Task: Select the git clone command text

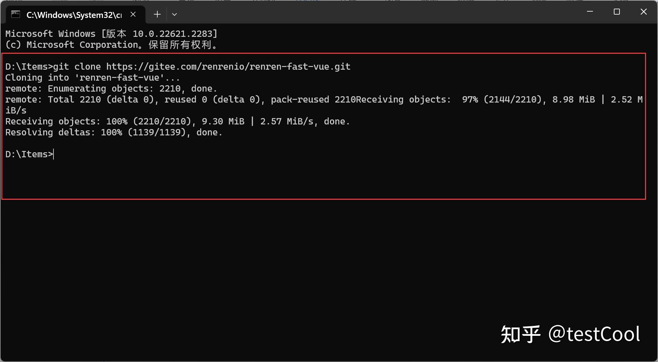Action: [78, 66]
